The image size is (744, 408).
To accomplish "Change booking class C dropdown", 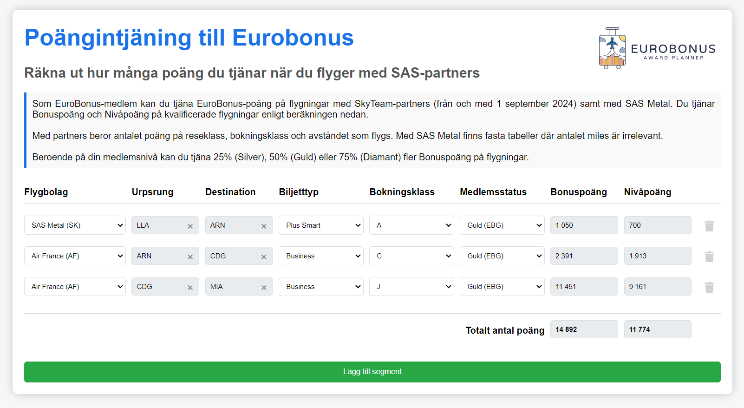I will (411, 256).
